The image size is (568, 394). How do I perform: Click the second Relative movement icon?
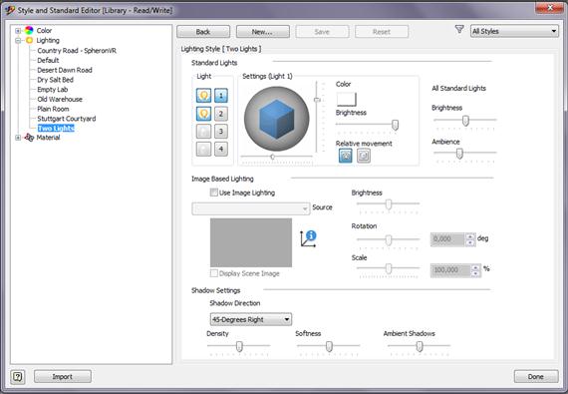click(x=364, y=156)
